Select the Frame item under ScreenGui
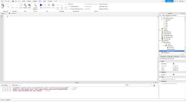 pos(169,44)
